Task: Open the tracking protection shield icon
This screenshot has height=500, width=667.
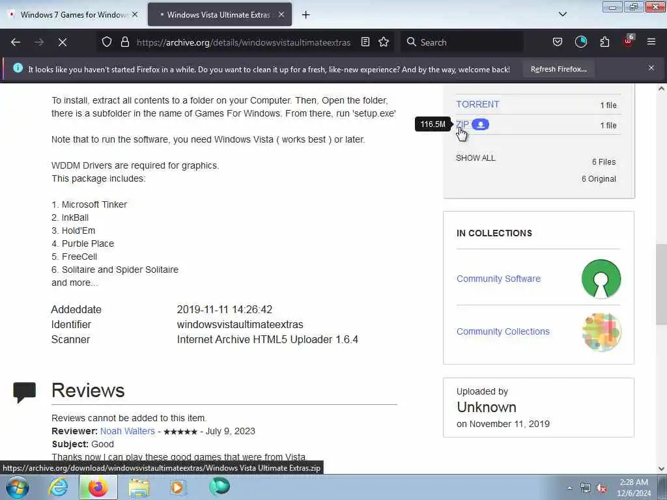Action: click(x=107, y=42)
